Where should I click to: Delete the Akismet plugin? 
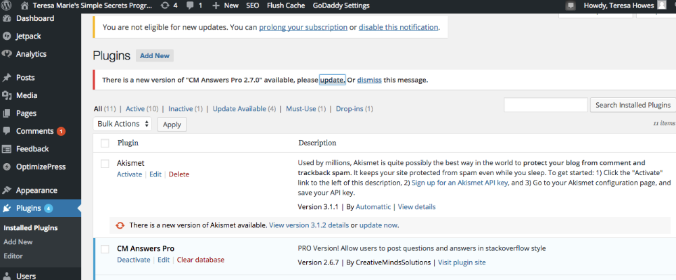(x=179, y=174)
